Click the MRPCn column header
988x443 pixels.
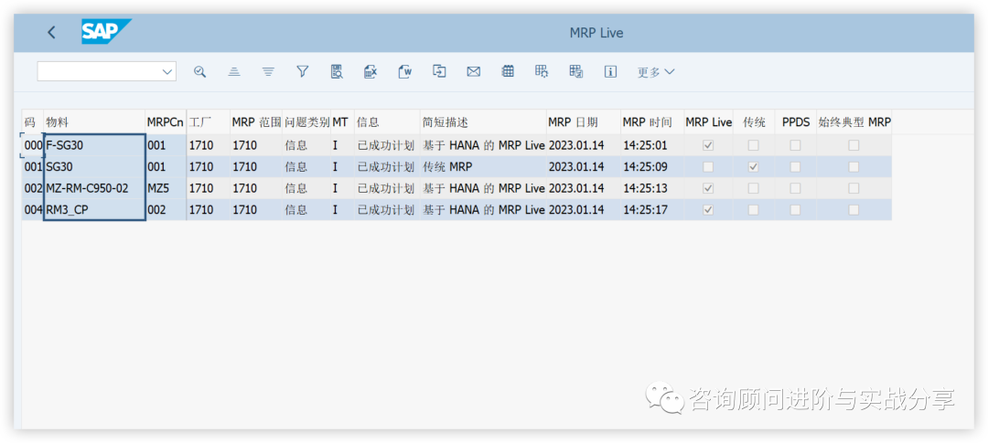[x=166, y=122]
